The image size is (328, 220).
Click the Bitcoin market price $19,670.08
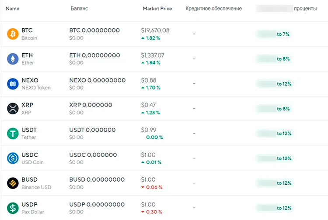click(x=155, y=31)
